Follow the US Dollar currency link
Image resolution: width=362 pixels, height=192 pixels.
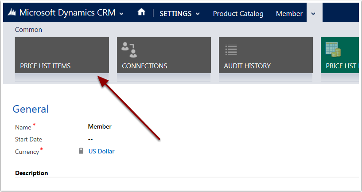coord(101,151)
